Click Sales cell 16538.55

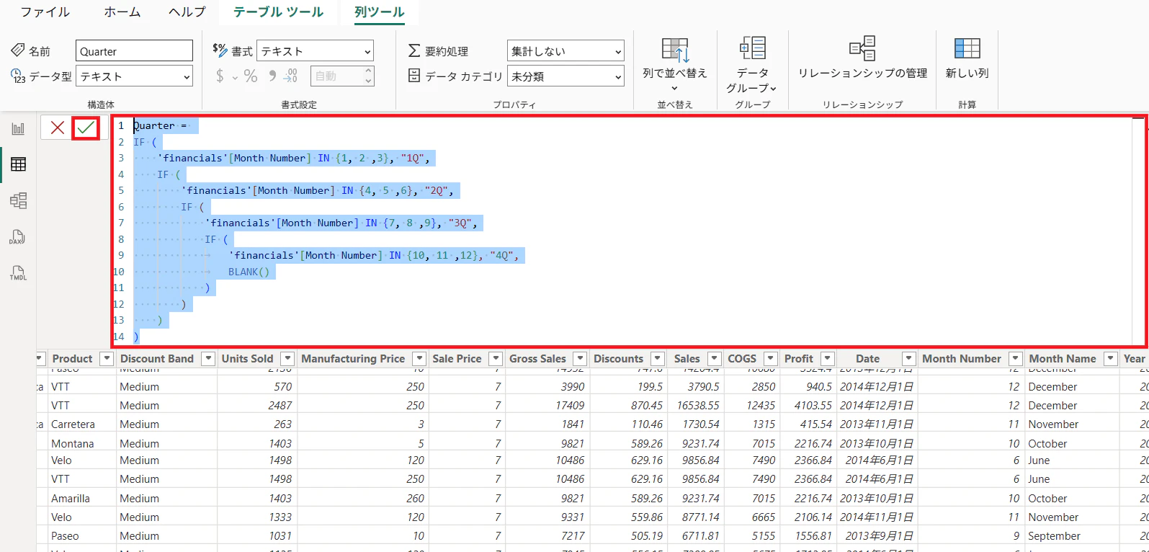click(697, 405)
